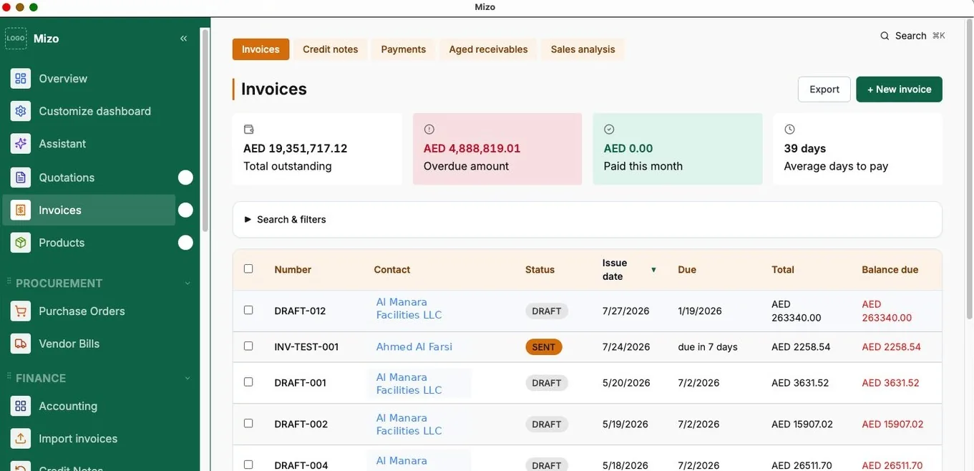Click the Vendor Bills truck icon
The image size is (974, 471).
click(21, 344)
